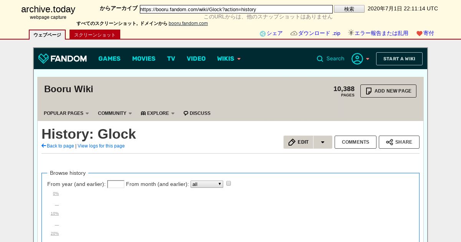Image resolution: width=461 pixels, height=242 pixels.
Task: Click the capture timestamp 2020年7月1日 text
Action: (403, 8)
